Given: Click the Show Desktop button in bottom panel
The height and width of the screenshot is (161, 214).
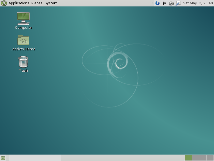Looking at the screenshot, I should pyautogui.click(x=3, y=158).
